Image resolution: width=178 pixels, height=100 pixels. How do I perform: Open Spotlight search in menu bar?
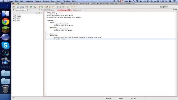pyautogui.click(x=170, y=1)
